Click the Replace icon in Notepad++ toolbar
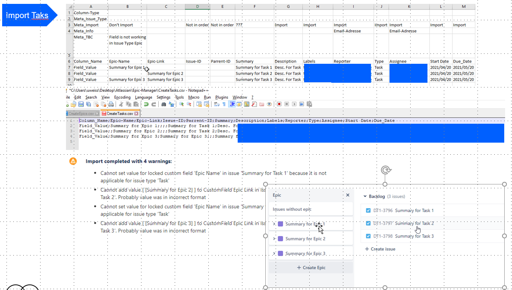Screen dimensions: 512x290 pos(171,104)
